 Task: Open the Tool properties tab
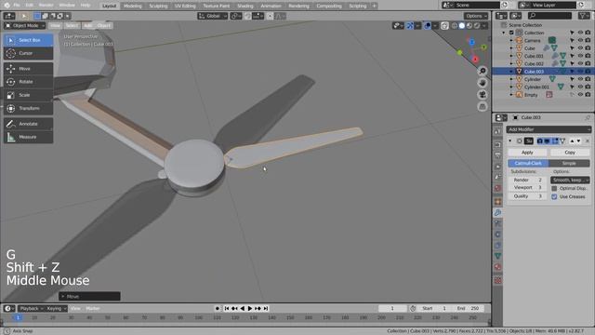498,131
